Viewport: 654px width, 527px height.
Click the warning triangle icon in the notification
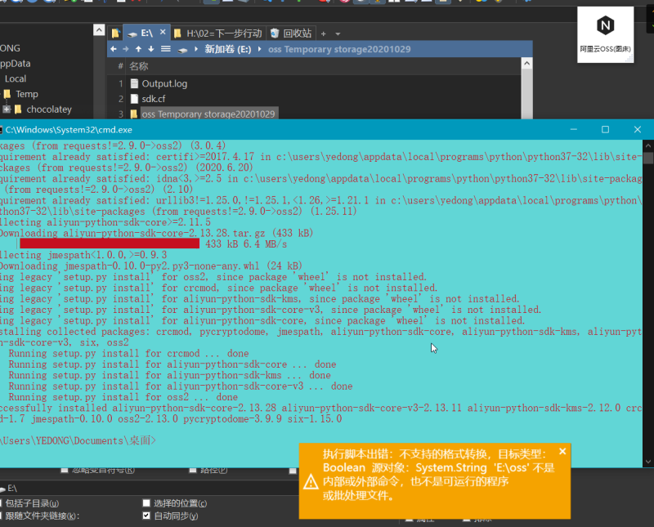[x=311, y=482]
